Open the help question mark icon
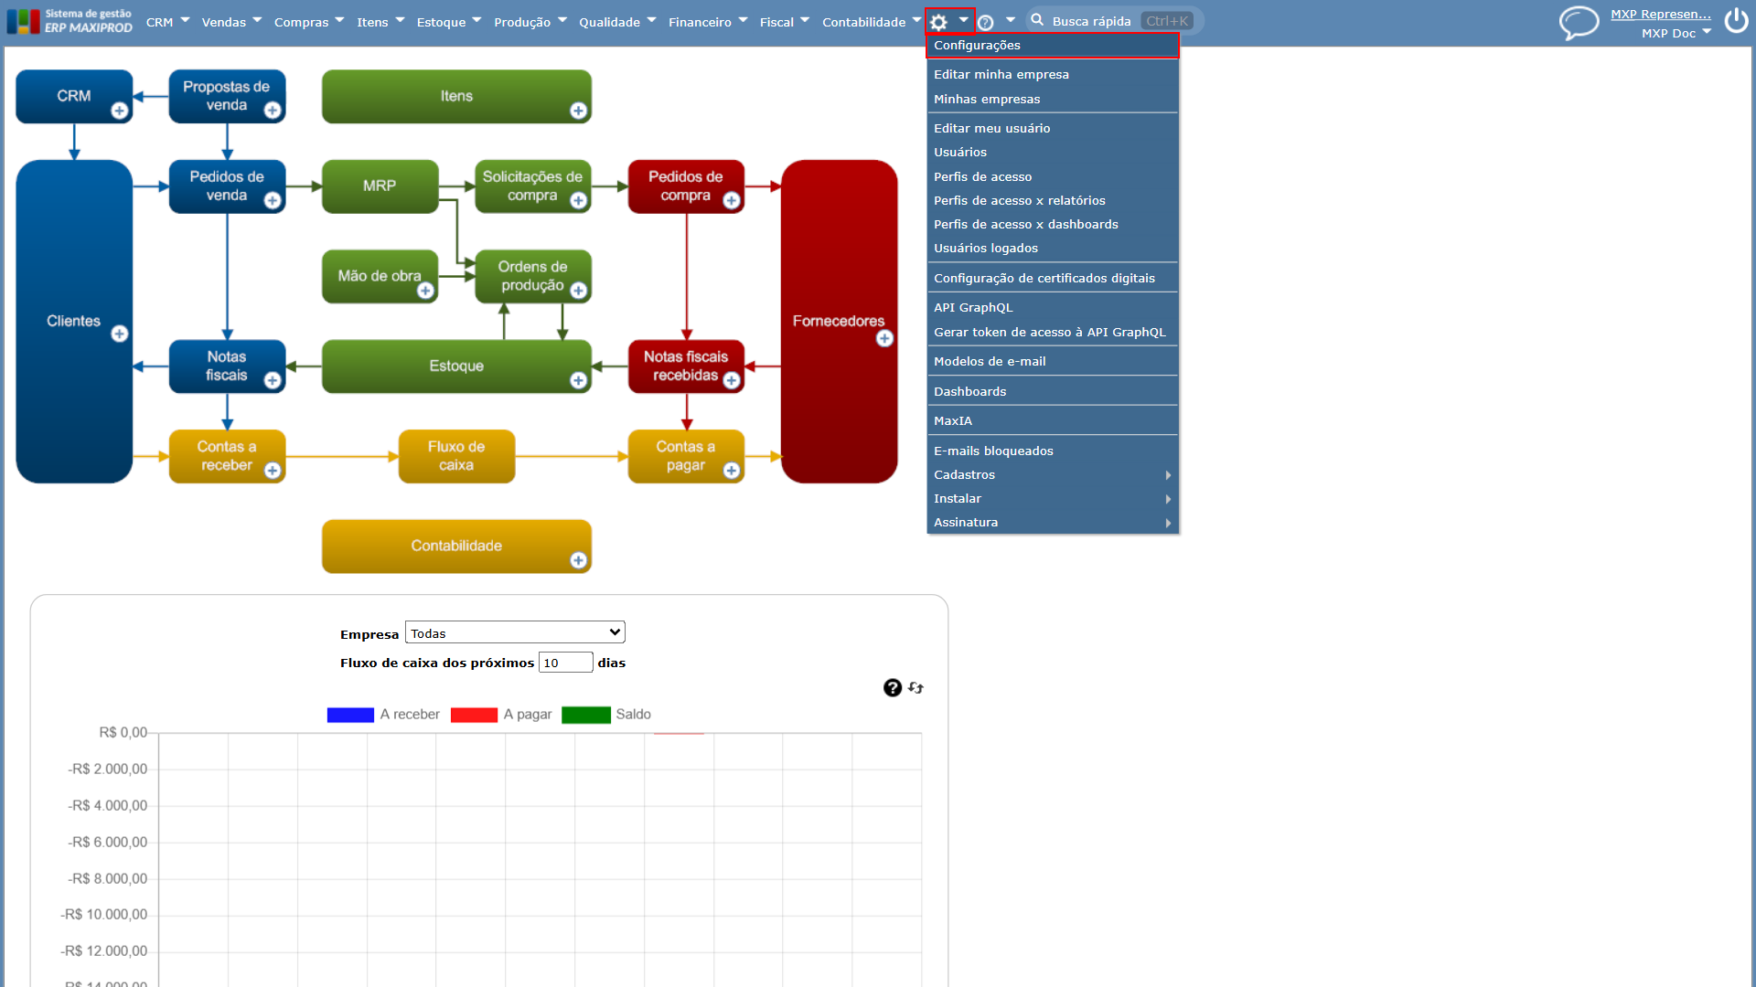The image size is (1756, 987). pyautogui.click(x=986, y=22)
